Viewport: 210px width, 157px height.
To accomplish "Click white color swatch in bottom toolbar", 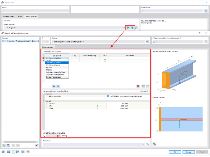I will pyautogui.click(x=13, y=152).
